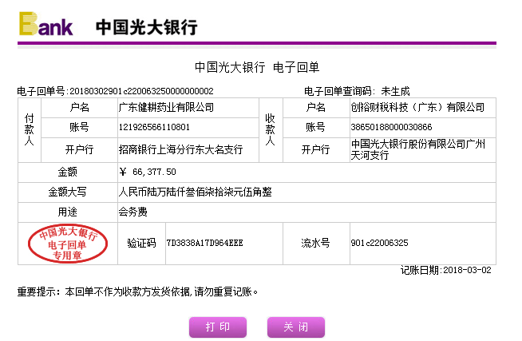Click the 金额大写 row label

coord(68,192)
